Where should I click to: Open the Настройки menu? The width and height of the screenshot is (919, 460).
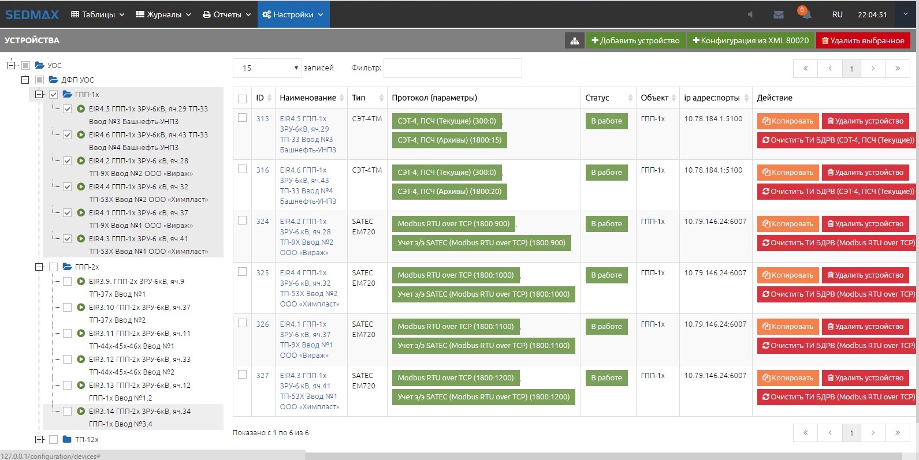[x=293, y=14]
